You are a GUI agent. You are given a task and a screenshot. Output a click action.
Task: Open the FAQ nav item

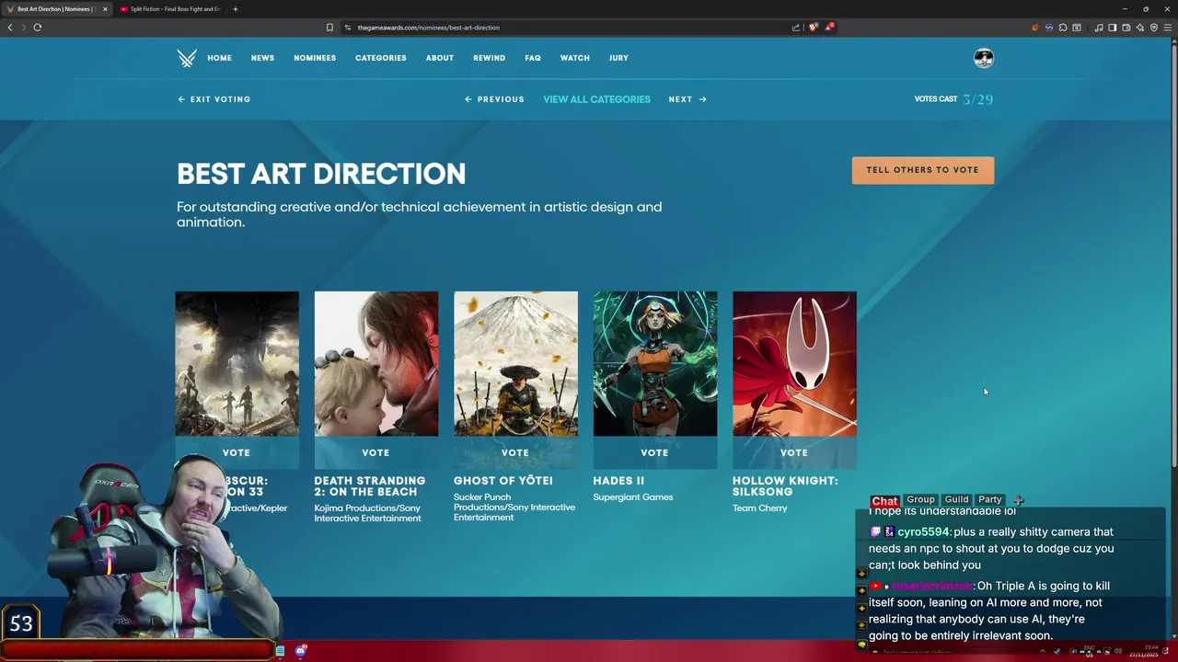pyautogui.click(x=533, y=58)
